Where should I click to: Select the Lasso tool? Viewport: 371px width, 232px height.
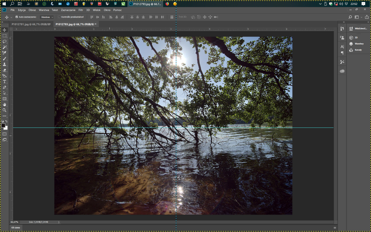(5, 42)
